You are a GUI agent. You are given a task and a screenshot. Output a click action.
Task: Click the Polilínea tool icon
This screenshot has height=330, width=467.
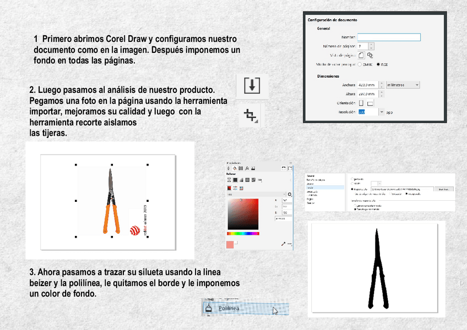[x=209, y=308]
